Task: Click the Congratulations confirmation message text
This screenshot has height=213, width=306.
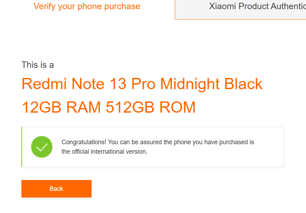Action: [158, 147]
